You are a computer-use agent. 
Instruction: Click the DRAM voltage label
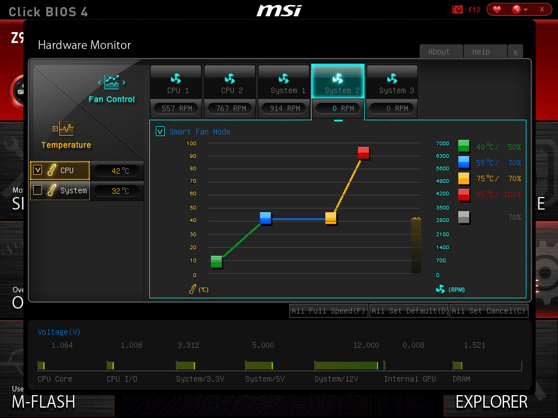462,379
